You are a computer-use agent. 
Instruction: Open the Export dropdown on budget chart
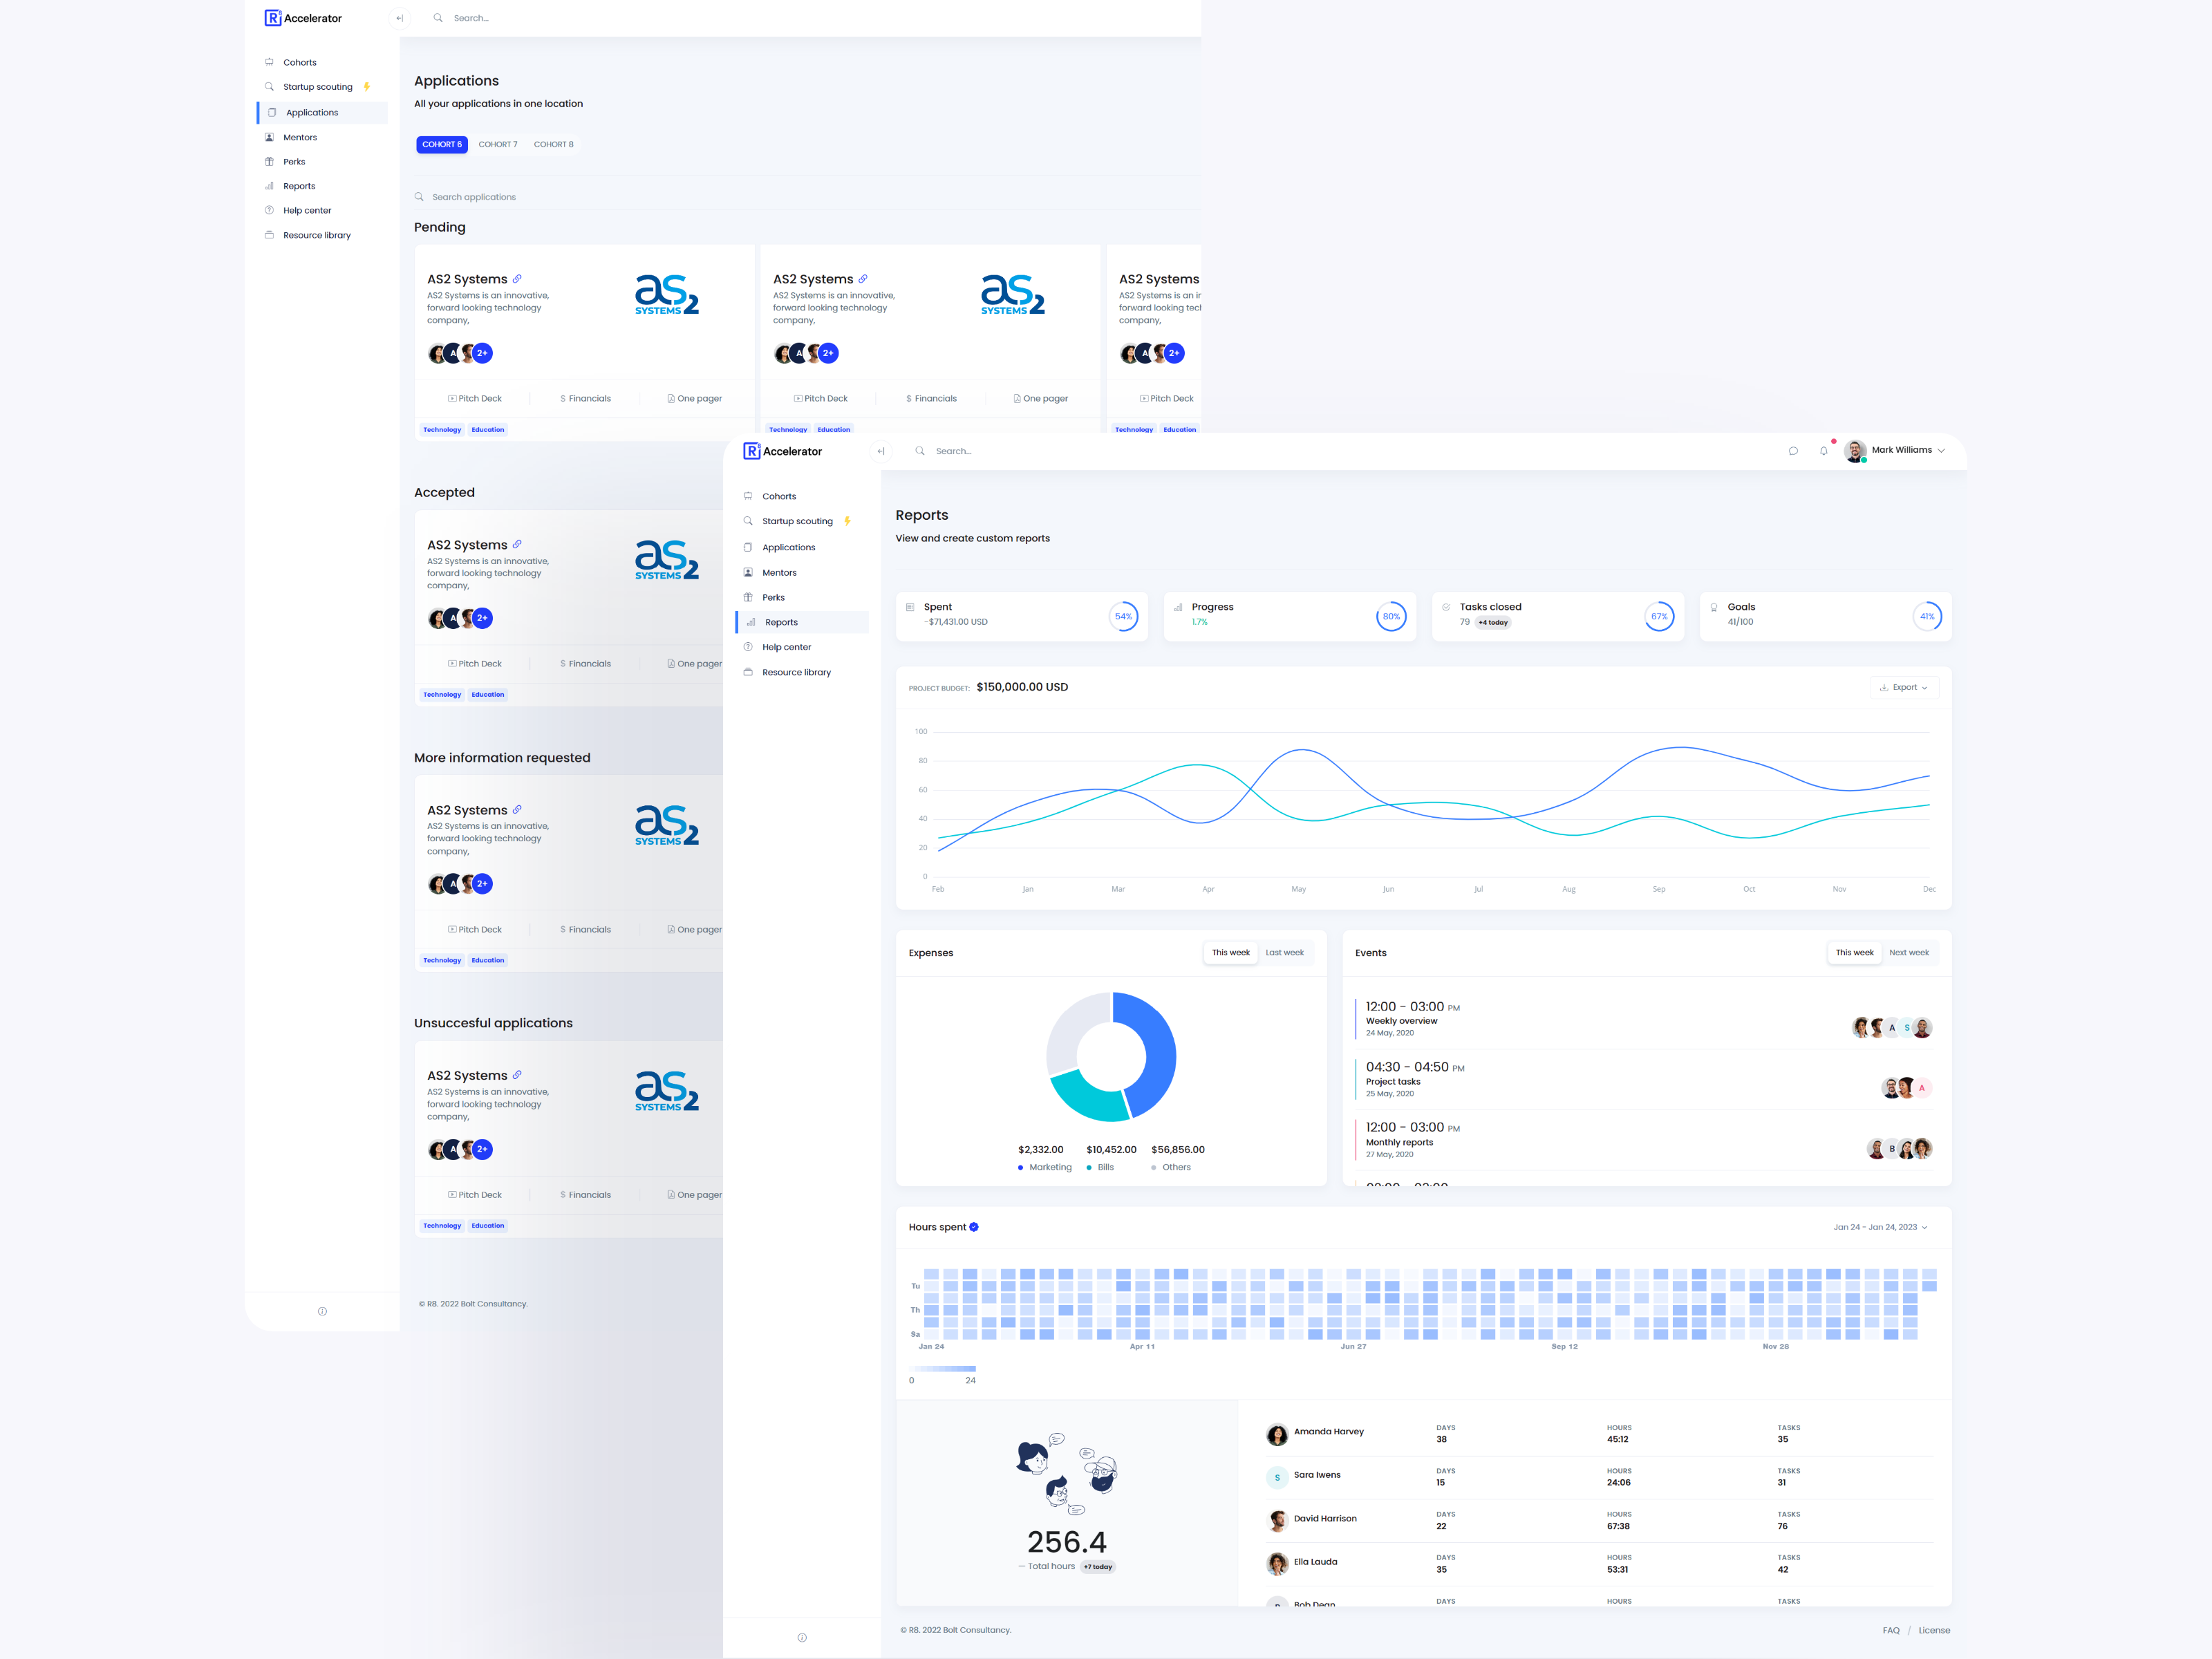[x=1904, y=687]
